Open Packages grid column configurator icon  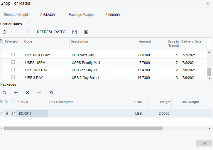pyautogui.click(x=1, y=101)
